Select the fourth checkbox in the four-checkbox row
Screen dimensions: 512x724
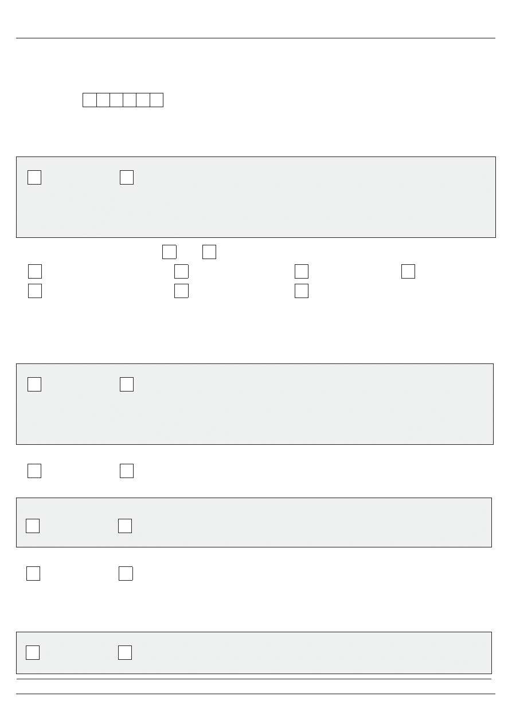408,271
